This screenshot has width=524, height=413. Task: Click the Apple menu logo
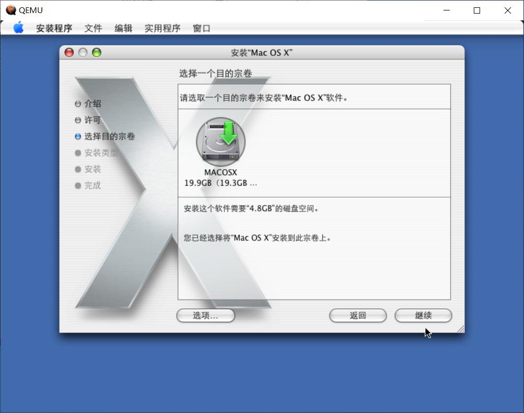coord(18,28)
